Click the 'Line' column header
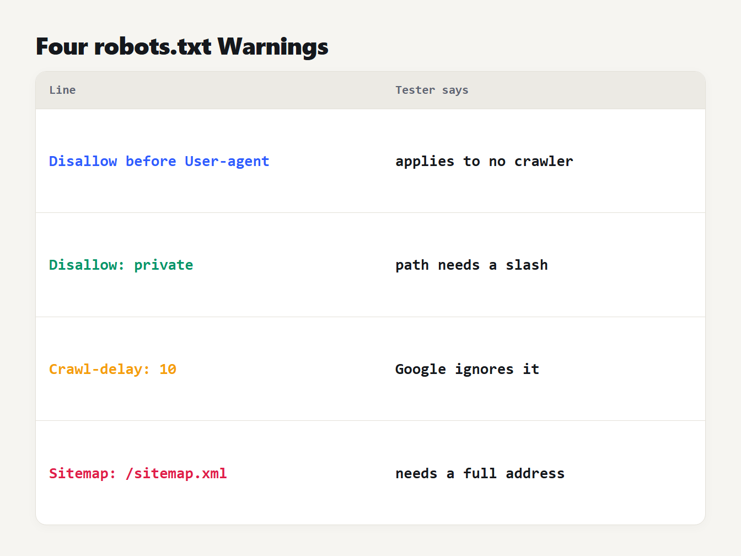The image size is (741, 556). 62,90
